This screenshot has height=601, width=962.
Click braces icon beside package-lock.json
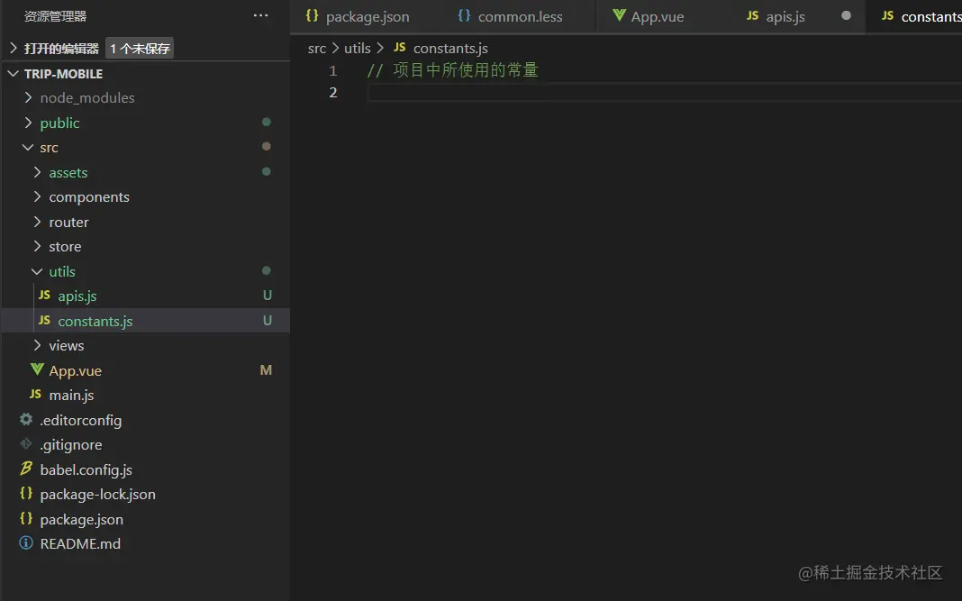tap(26, 493)
